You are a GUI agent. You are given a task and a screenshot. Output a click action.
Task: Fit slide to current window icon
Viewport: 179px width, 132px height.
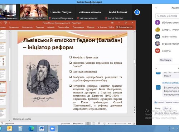point(134,124)
